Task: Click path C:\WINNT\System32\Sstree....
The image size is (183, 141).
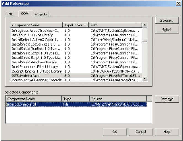Action: pos(115,31)
